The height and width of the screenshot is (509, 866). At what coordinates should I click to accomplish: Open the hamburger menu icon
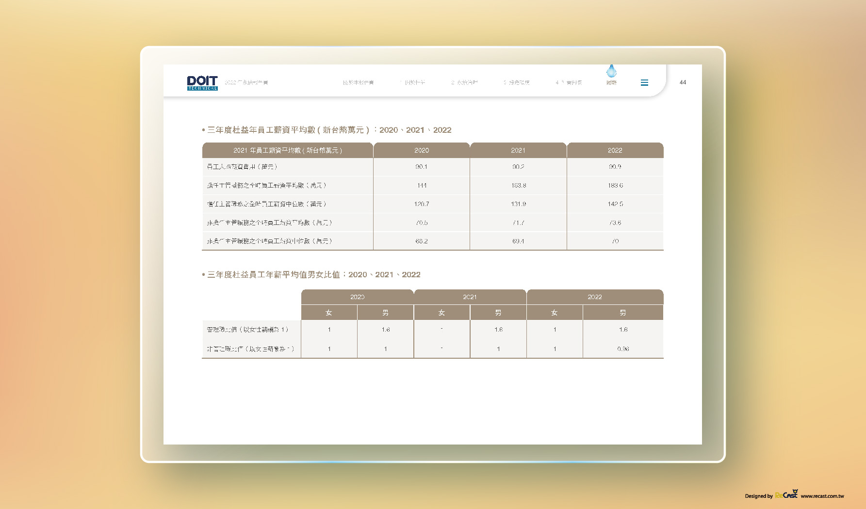[x=644, y=83]
